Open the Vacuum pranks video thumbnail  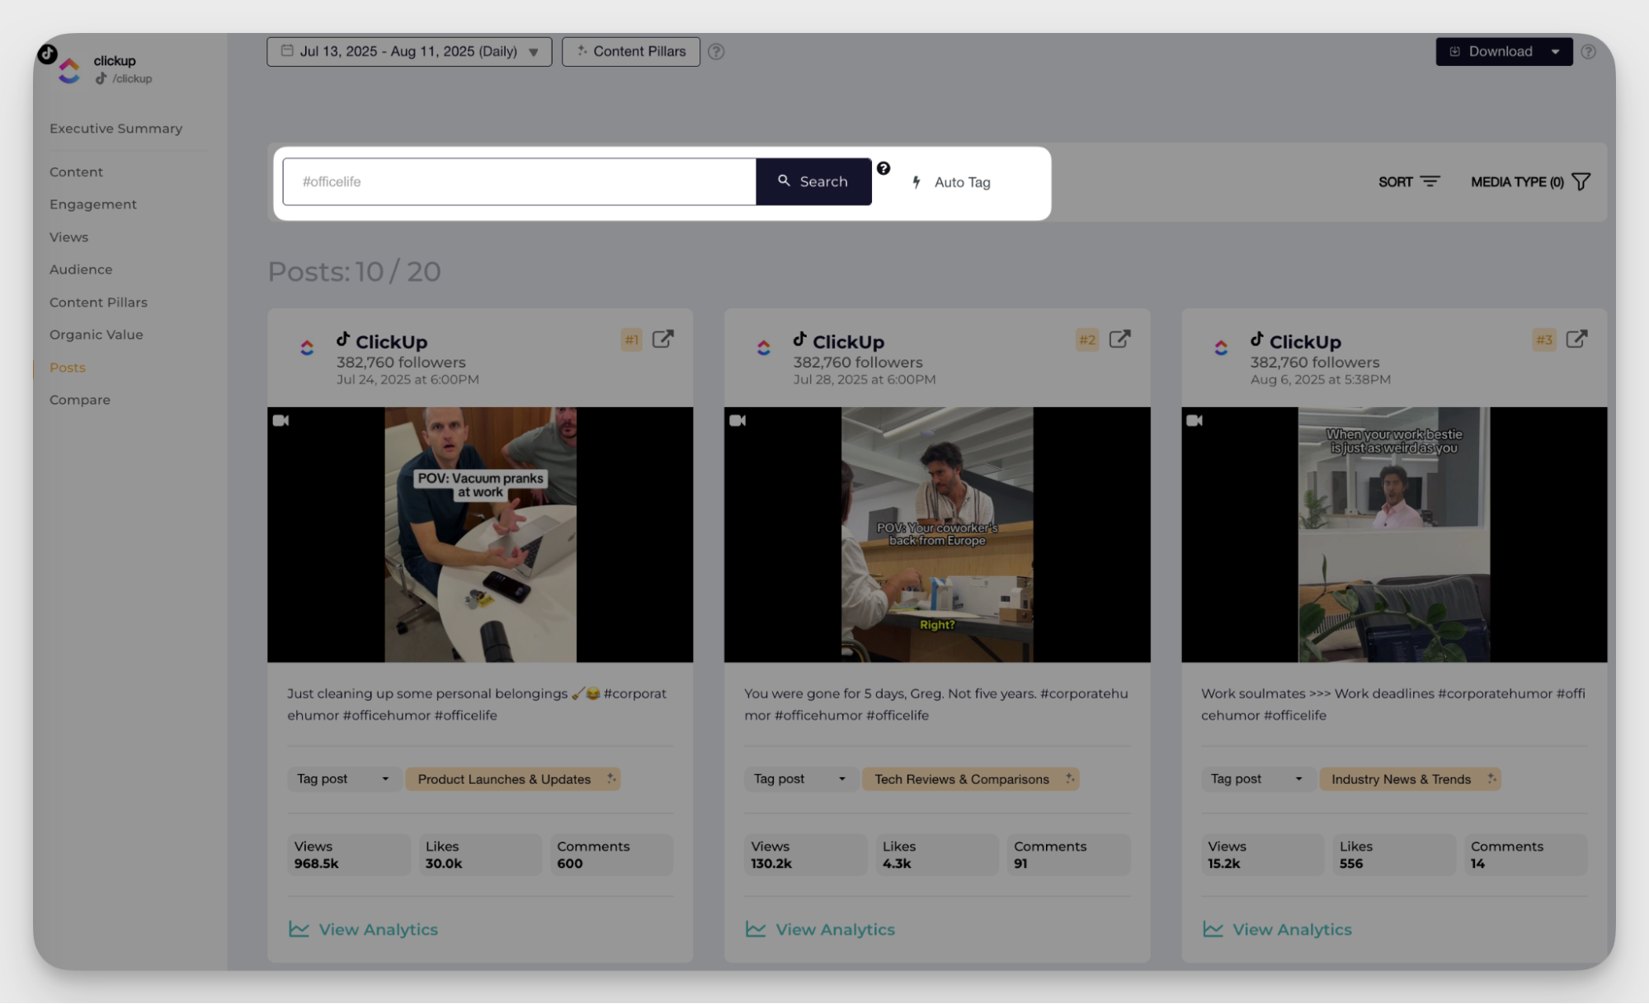480,534
